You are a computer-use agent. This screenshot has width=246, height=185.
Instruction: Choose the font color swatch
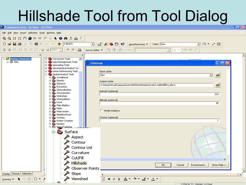[x=125, y=179]
